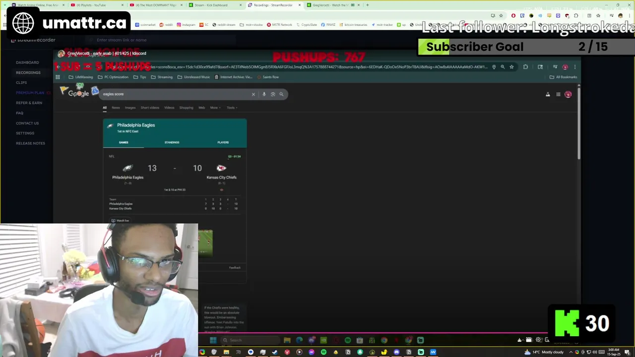Open the Saints Row bookmark

tap(267, 77)
